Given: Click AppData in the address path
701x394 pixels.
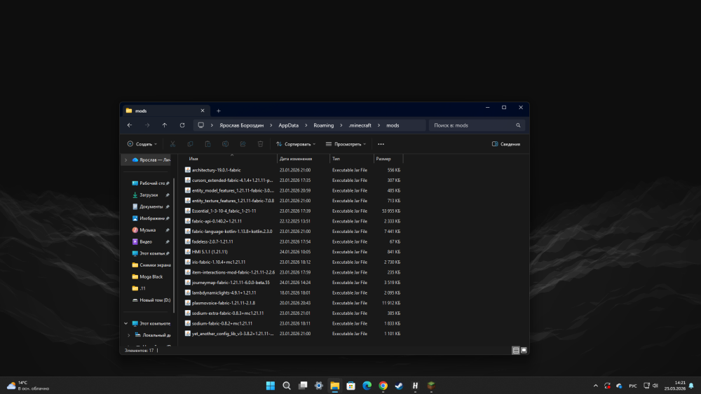Looking at the screenshot, I should coord(288,125).
